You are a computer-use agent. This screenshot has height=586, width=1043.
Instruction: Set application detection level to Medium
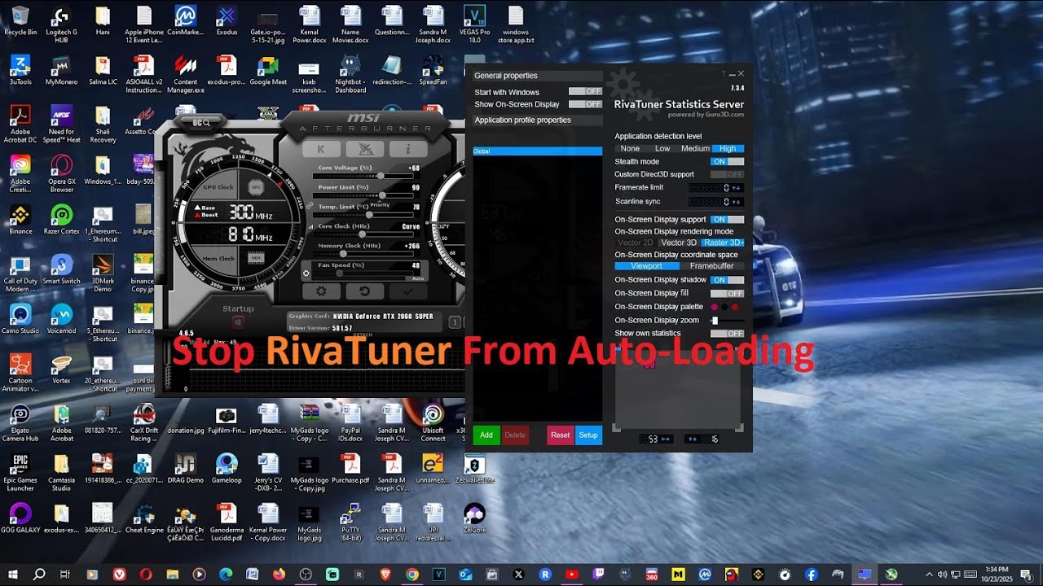(695, 149)
